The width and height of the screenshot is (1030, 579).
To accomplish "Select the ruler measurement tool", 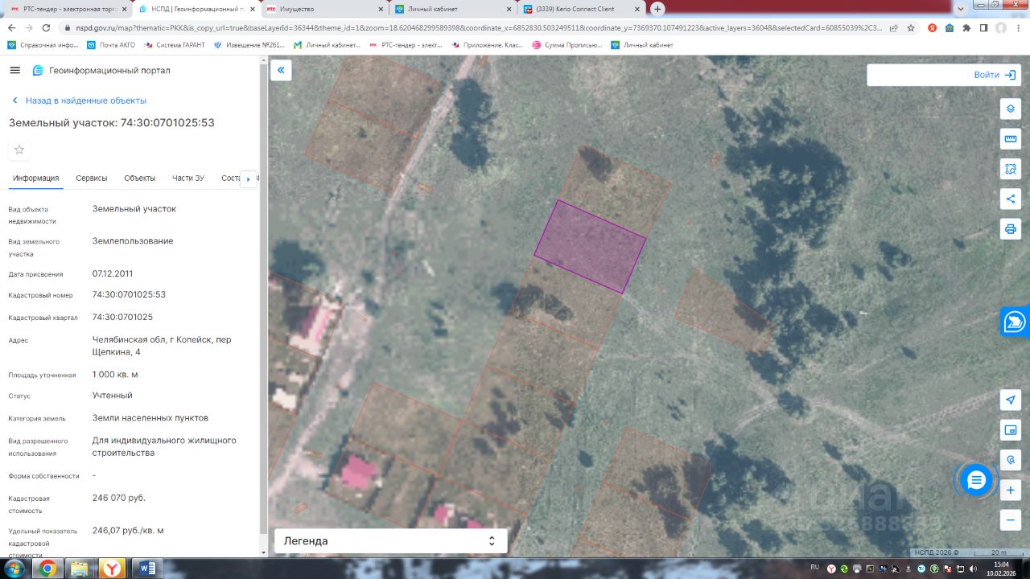I will tap(1011, 139).
